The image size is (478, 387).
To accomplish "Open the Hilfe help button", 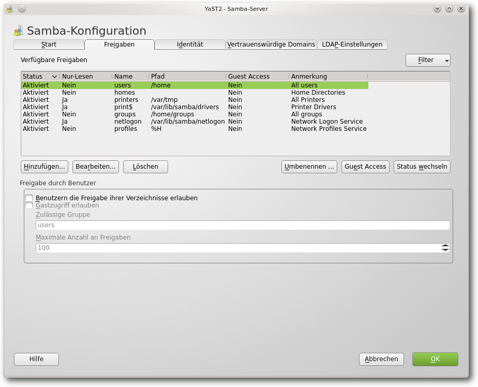I will (36, 359).
